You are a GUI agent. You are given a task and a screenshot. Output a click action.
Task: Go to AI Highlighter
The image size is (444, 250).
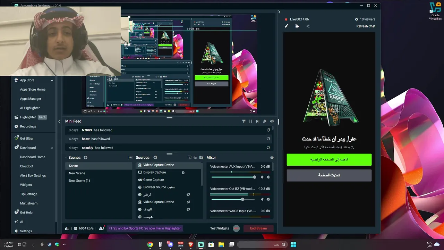(30, 108)
